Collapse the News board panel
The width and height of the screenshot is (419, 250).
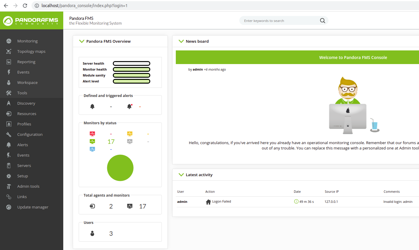click(x=181, y=41)
